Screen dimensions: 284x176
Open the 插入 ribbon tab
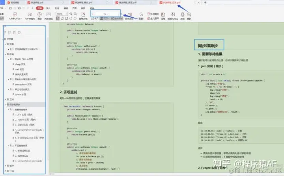[49, 8]
